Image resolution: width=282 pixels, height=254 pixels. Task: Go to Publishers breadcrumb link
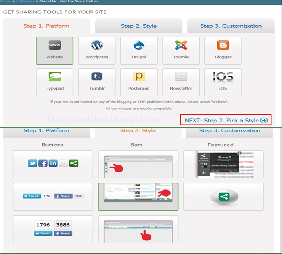click(25, 1)
